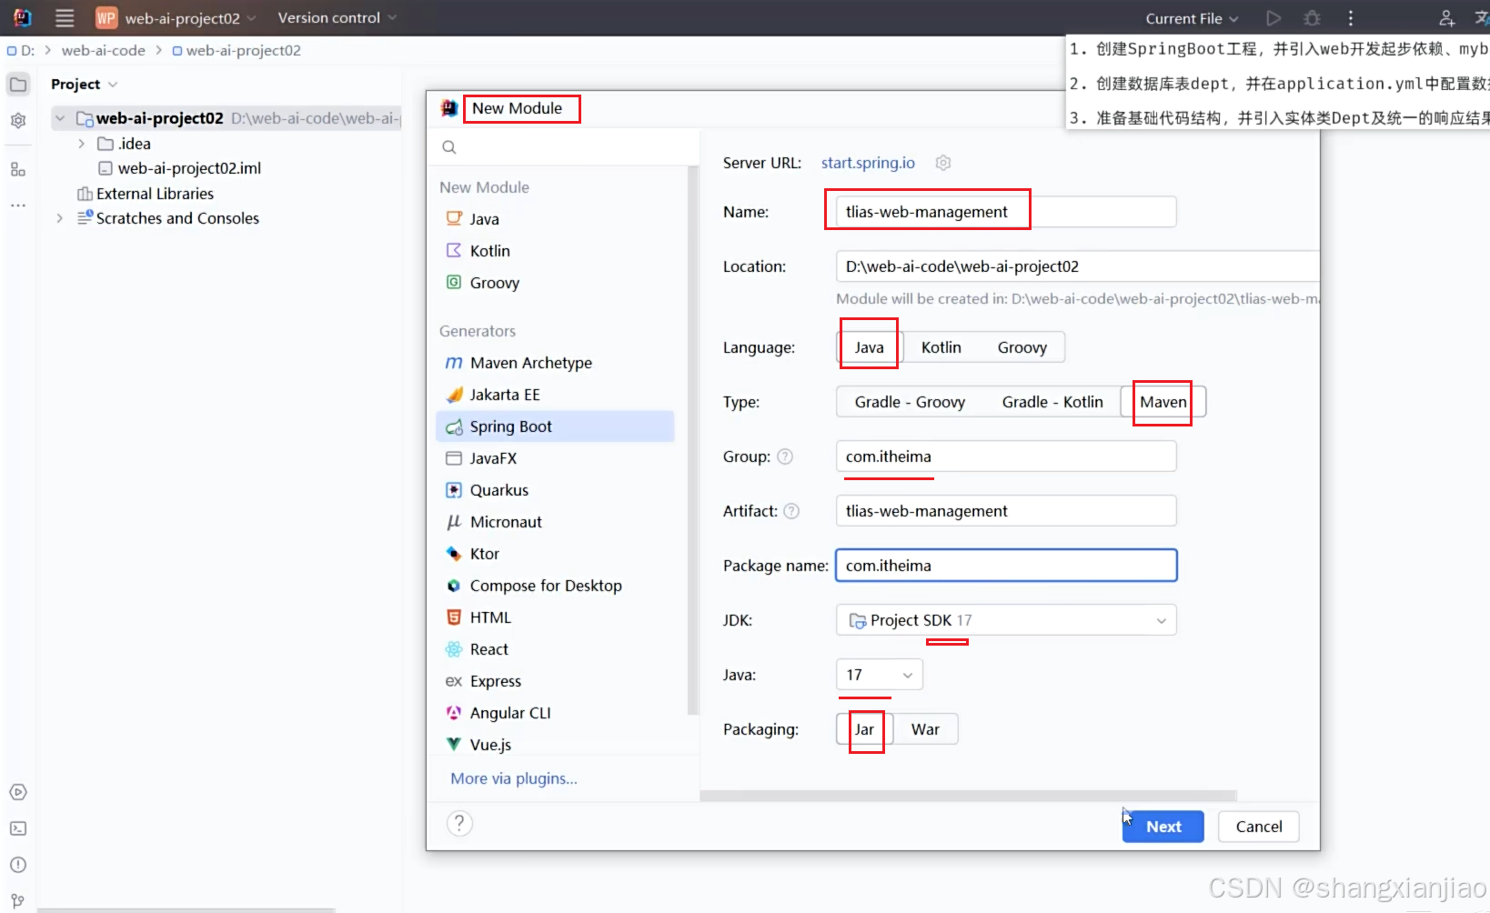Open the Structure tool window icon
The height and width of the screenshot is (913, 1490).
[x=18, y=169]
